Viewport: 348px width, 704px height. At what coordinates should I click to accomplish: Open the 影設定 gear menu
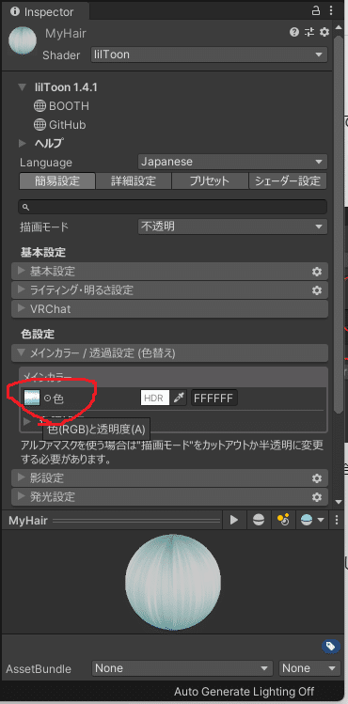pos(317,478)
